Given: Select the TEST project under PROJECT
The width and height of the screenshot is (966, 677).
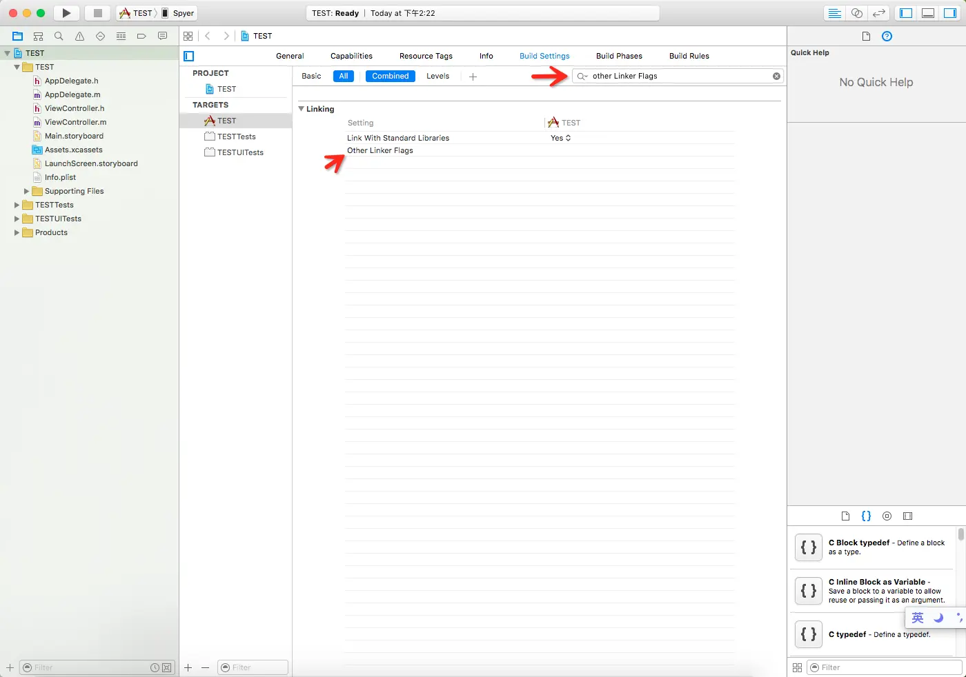Looking at the screenshot, I should point(226,89).
